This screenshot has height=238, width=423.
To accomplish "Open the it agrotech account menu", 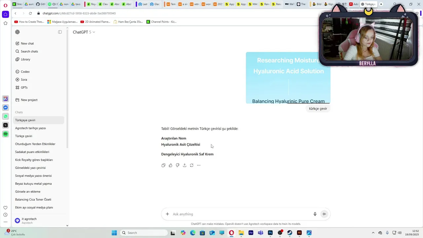I will (40, 220).
